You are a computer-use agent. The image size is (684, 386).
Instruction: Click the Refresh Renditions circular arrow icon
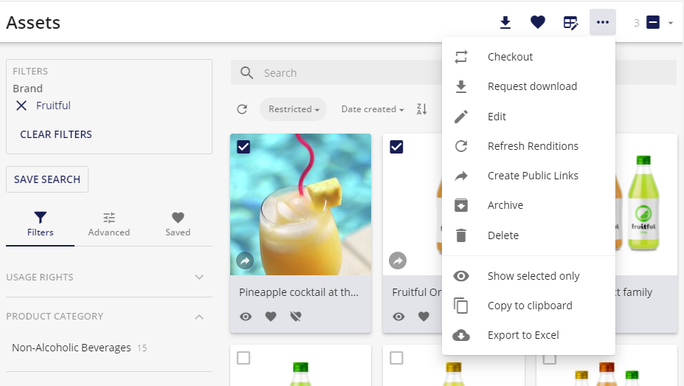point(461,146)
